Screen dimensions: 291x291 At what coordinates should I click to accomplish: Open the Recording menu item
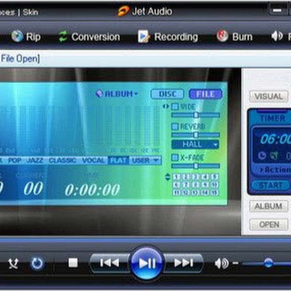point(168,37)
